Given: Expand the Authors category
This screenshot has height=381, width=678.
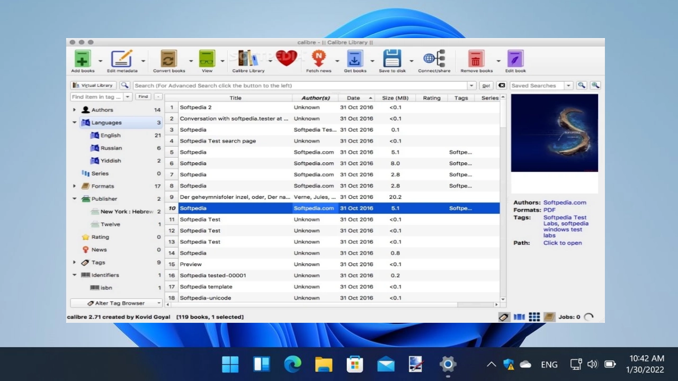Looking at the screenshot, I should (75, 110).
